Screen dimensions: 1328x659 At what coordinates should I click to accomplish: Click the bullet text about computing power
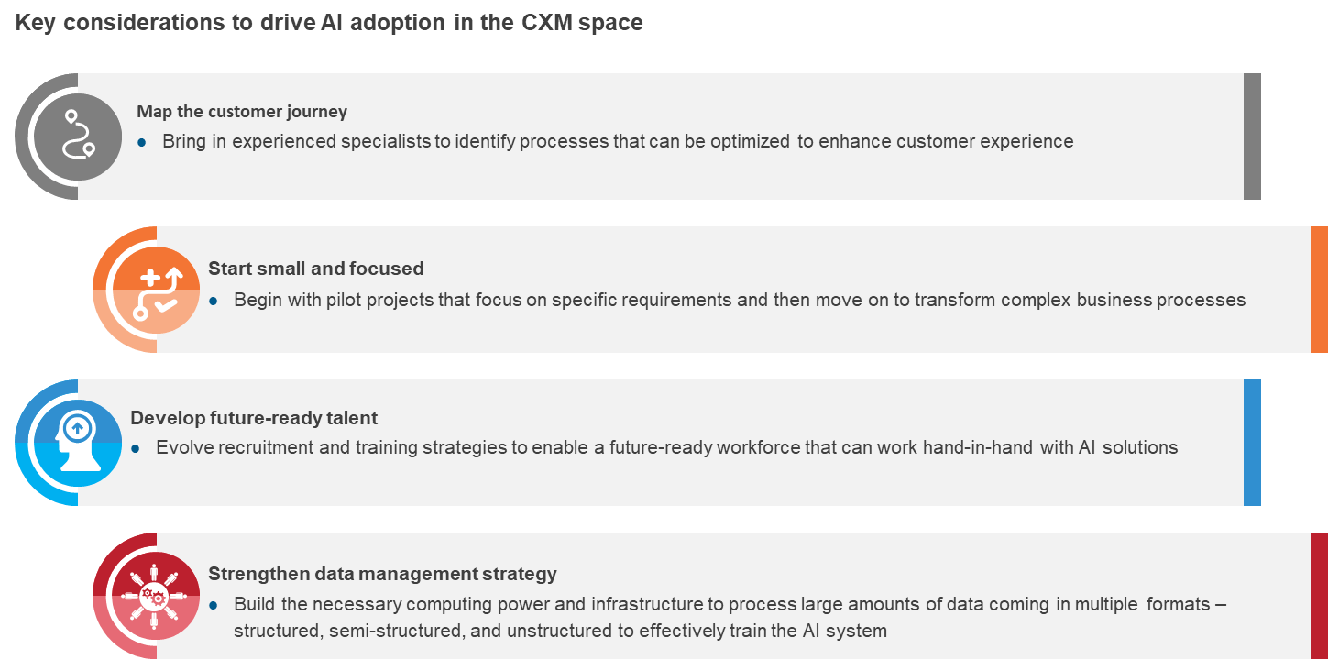(730, 605)
